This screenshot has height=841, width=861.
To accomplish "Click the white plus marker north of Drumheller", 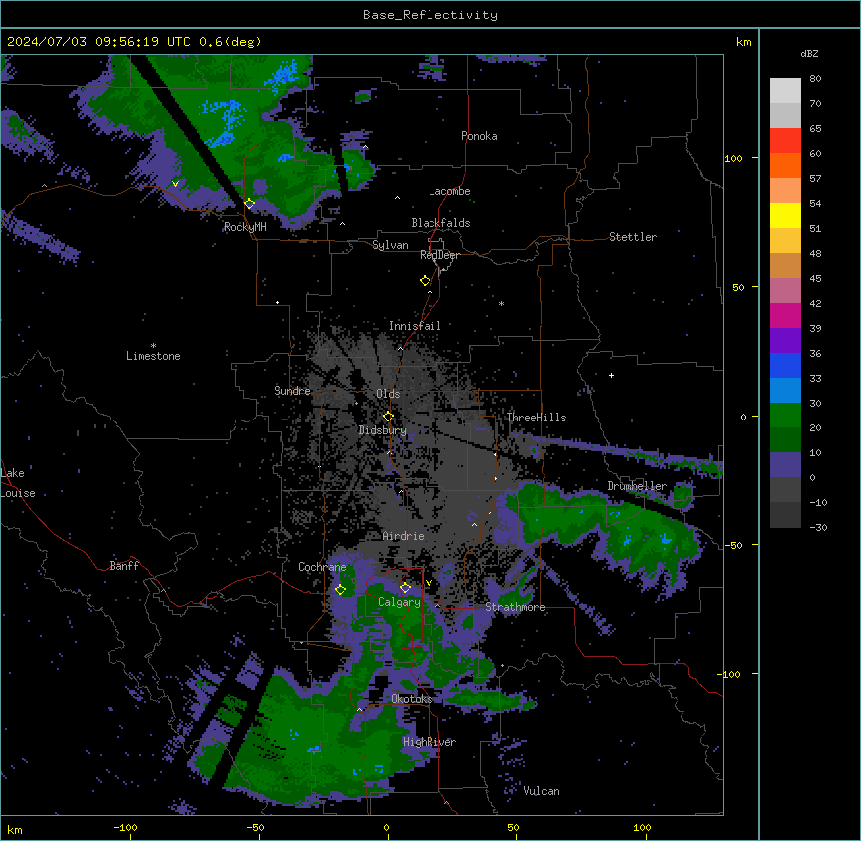I will [x=611, y=375].
